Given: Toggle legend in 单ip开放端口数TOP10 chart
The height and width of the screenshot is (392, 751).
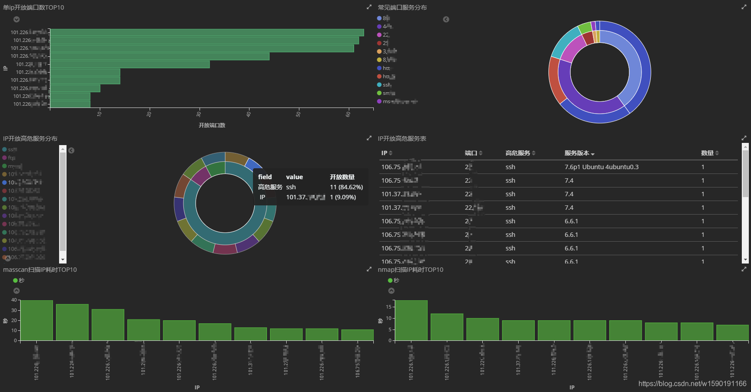Looking at the screenshot, I should (x=16, y=19).
